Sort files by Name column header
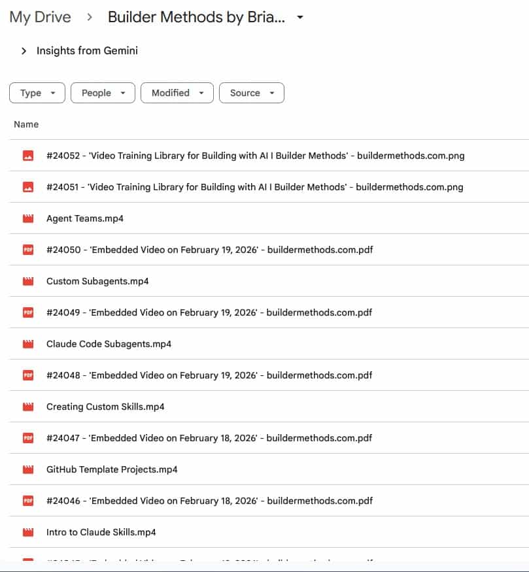Image resolution: width=529 pixels, height=572 pixels. point(26,124)
